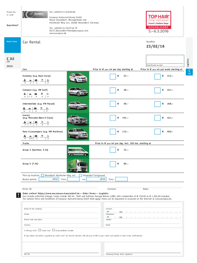Image resolution: width=197 pixels, height=263 pixels.
Task: Check the Credit card payment option
Action: (x=40, y=230)
